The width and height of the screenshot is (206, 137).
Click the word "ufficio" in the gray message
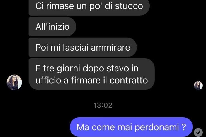point(48,80)
